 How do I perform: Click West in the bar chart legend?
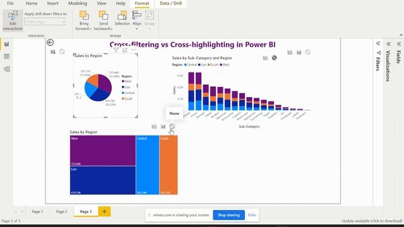224,64
